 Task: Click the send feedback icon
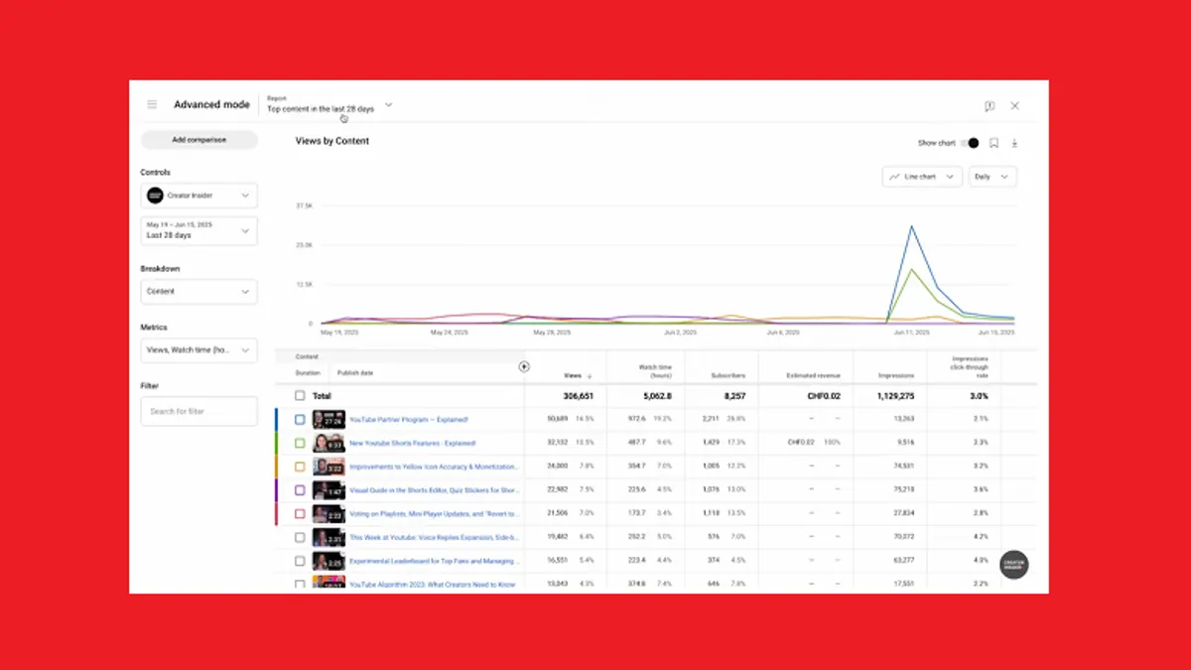[x=990, y=106]
